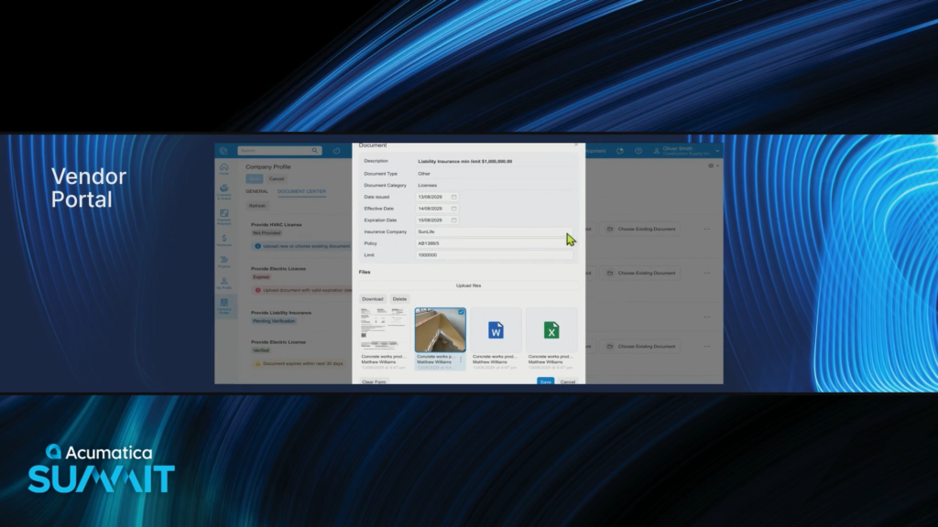Click the Insurance Company input field

point(493,232)
